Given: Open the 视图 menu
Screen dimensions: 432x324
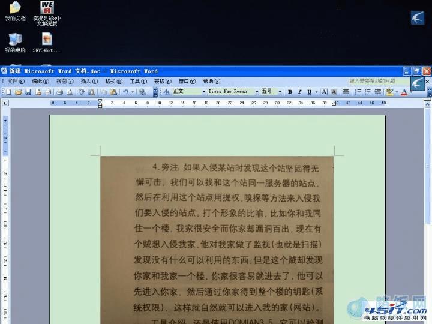Looking at the screenshot, I should 65,81.
